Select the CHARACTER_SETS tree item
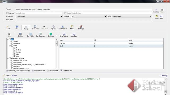The image size is (170, 95). 20,60
